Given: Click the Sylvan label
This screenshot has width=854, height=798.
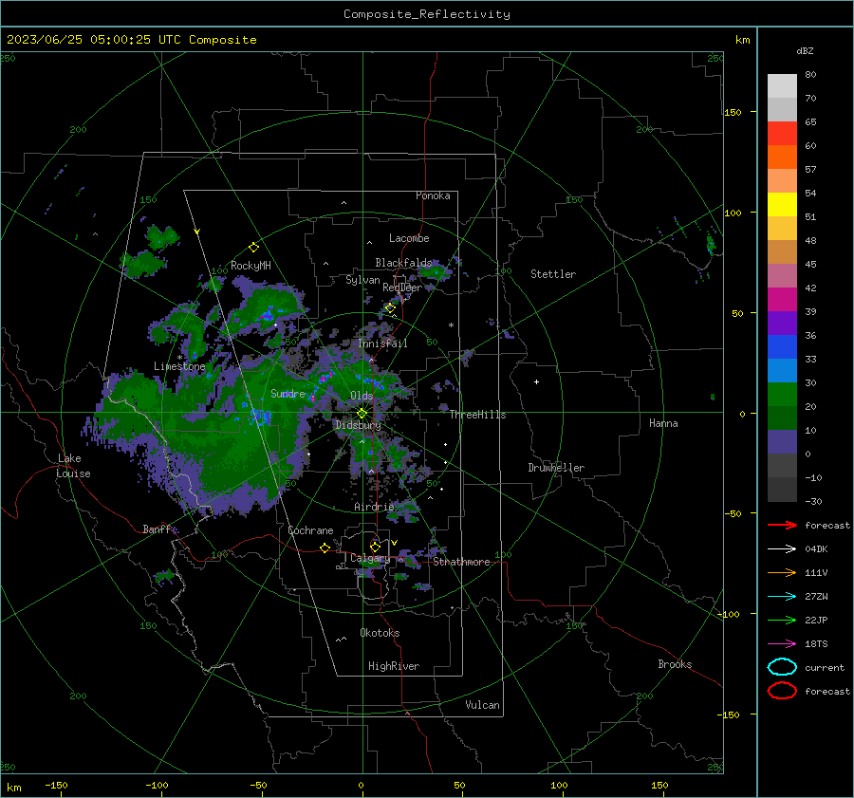Looking at the screenshot, I should click(362, 280).
